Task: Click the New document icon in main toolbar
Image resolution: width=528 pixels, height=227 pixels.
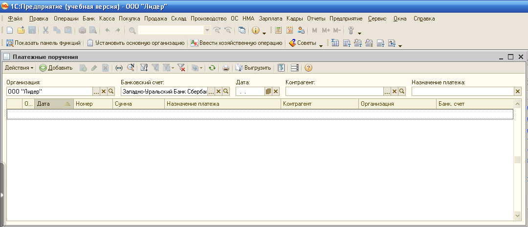Action: [10, 31]
